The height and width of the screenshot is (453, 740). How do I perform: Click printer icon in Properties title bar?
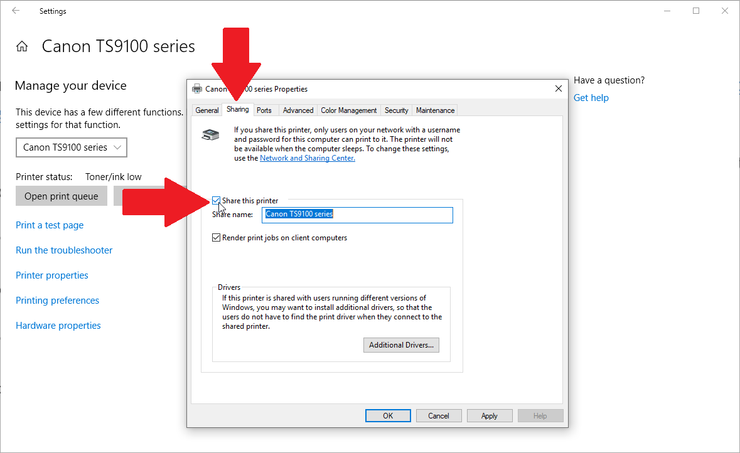(x=197, y=88)
